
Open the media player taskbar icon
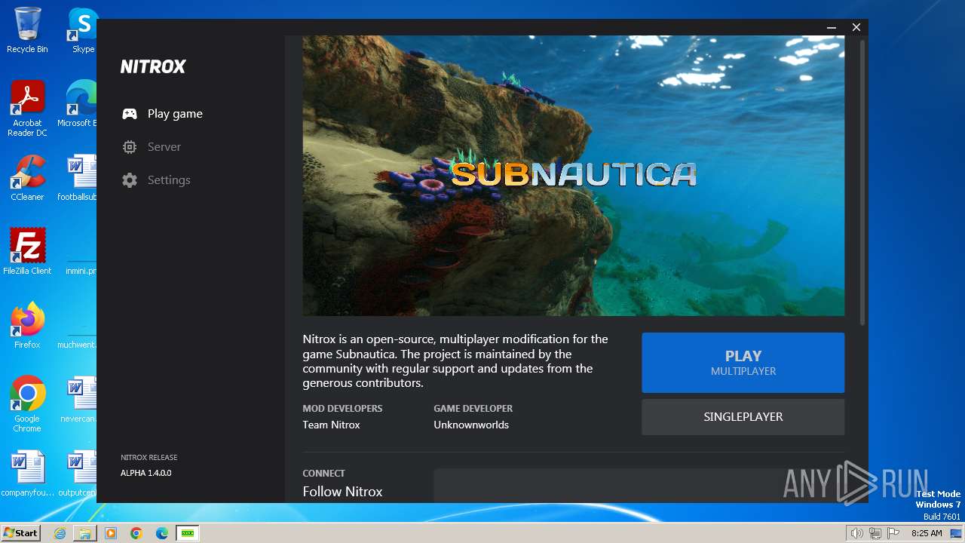pyautogui.click(x=111, y=533)
